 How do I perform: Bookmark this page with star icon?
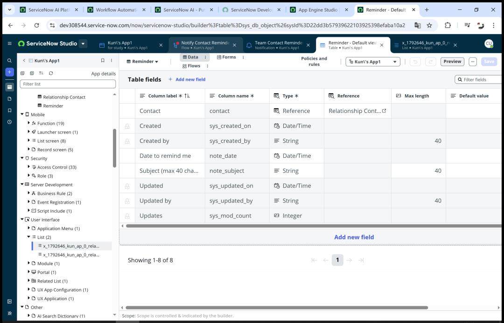[429, 25]
